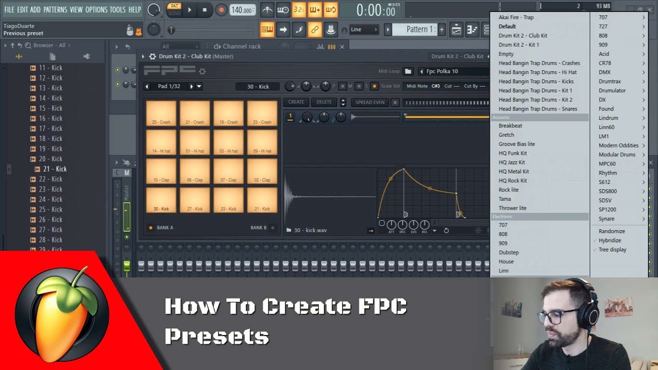This screenshot has height=370, width=658.
Task: Toggle the overdub recording icon
Action: click(x=315, y=10)
